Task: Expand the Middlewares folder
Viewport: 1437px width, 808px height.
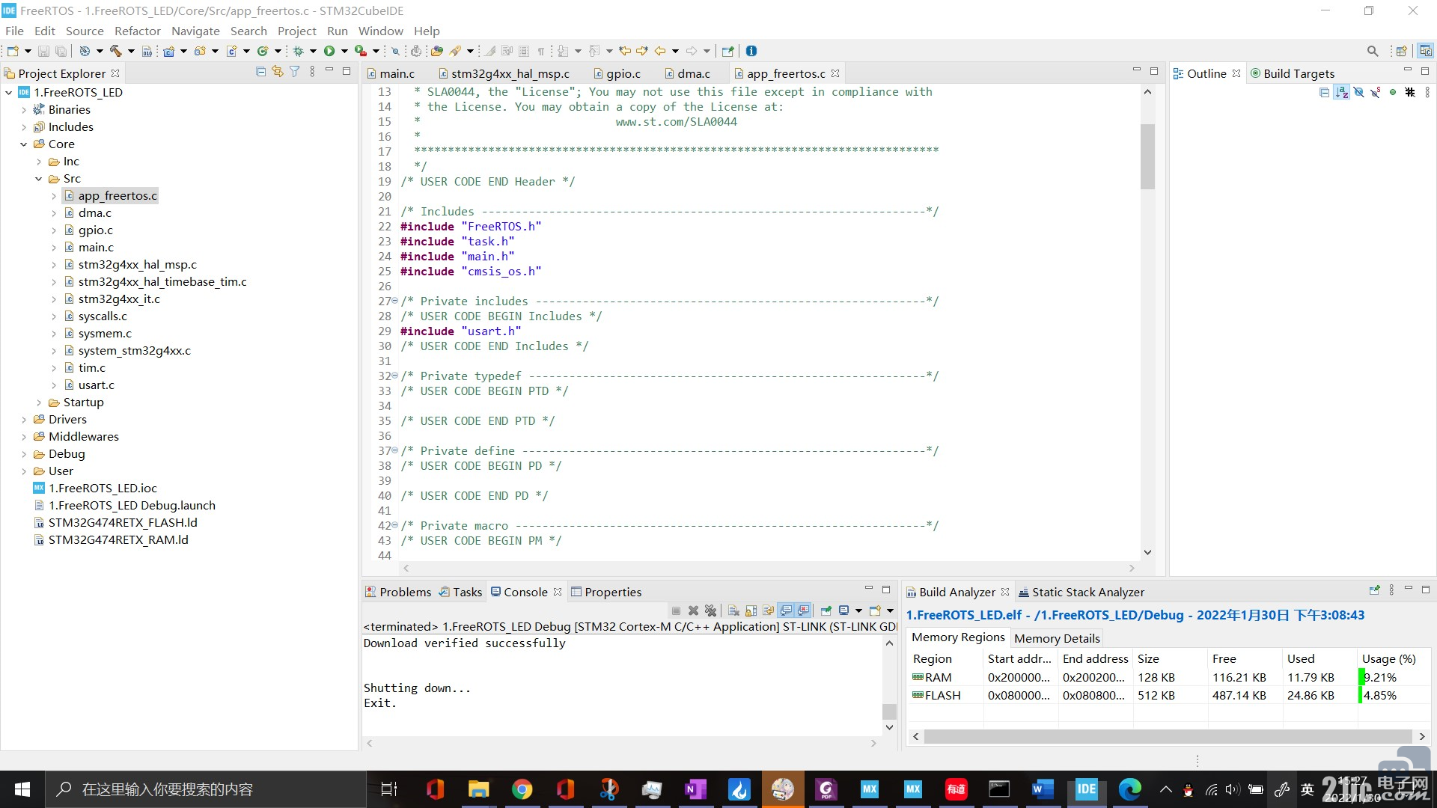Action: pos(24,437)
